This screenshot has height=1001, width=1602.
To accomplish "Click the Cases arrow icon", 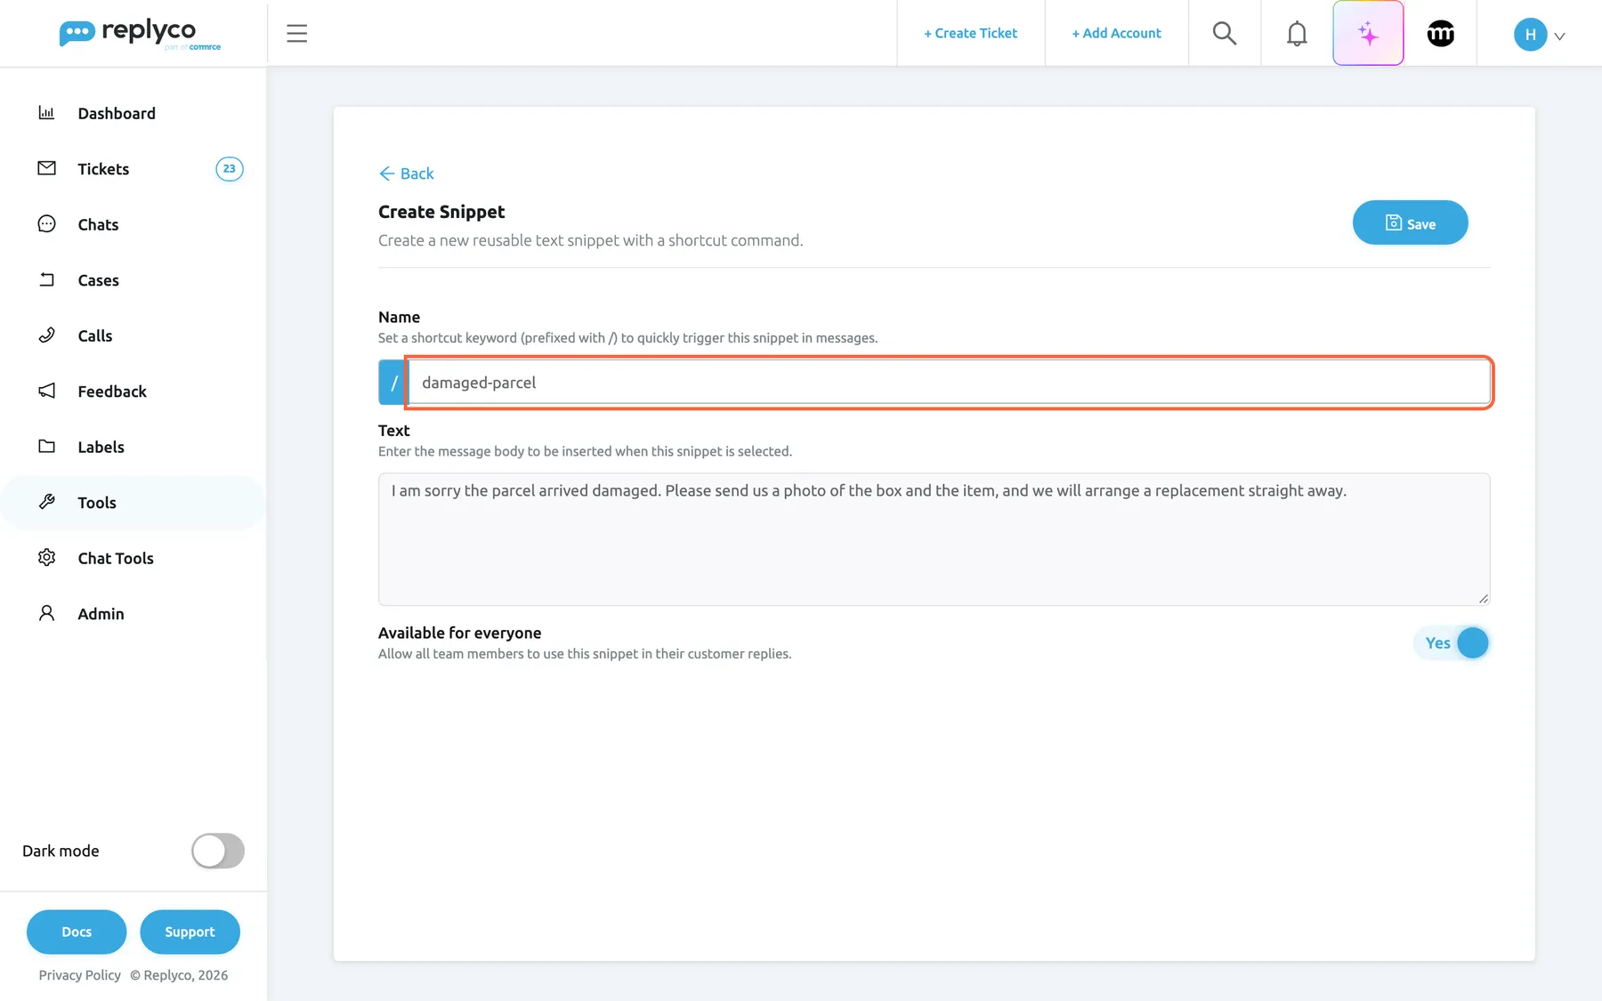I will tap(46, 279).
